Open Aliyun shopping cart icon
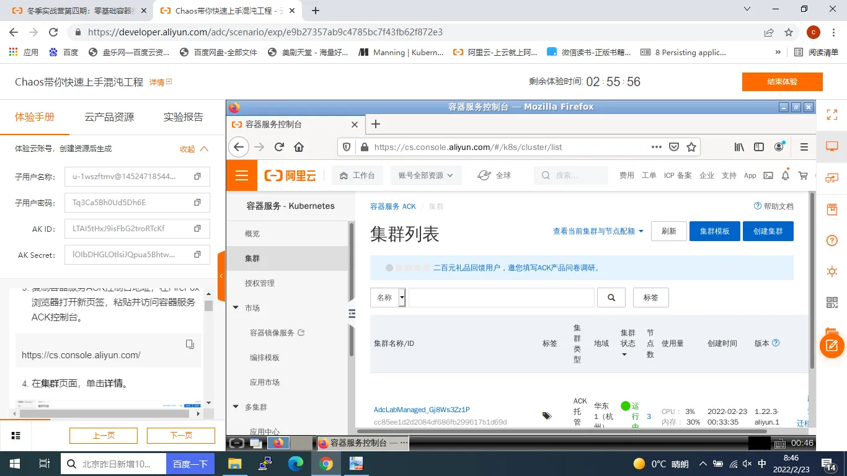The image size is (847, 476). click(804, 175)
